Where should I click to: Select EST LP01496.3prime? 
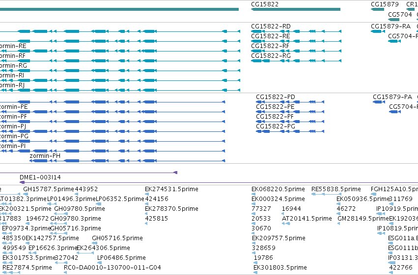point(71,199)
